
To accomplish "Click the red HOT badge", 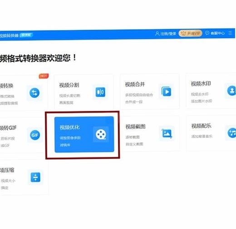I will [x=44, y=76].
